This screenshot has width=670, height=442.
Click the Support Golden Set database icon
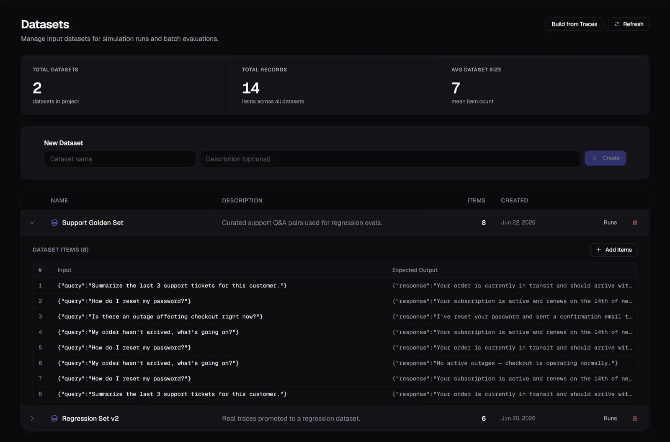click(x=54, y=222)
